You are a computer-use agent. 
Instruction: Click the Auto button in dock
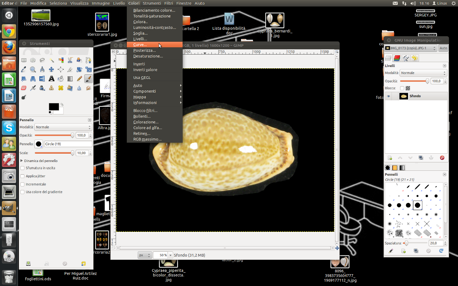click(443, 48)
